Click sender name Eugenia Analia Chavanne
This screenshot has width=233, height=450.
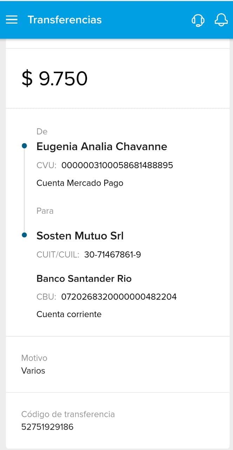(x=102, y=146)
